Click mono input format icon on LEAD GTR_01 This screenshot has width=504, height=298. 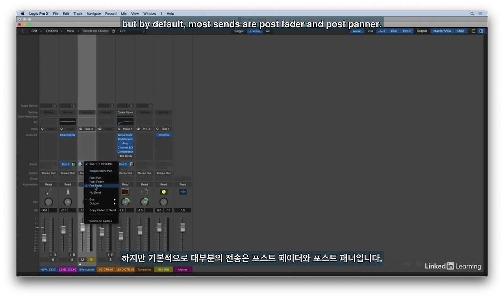coord(119,129)
